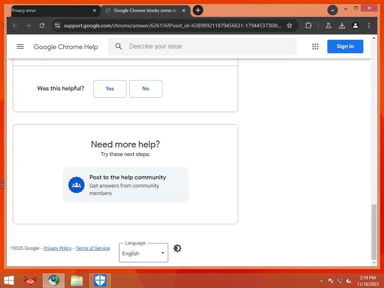Click the search magnifier icon
Image resolution: width=384 pixels, height=288 pixels.
(x=118, y=46)
